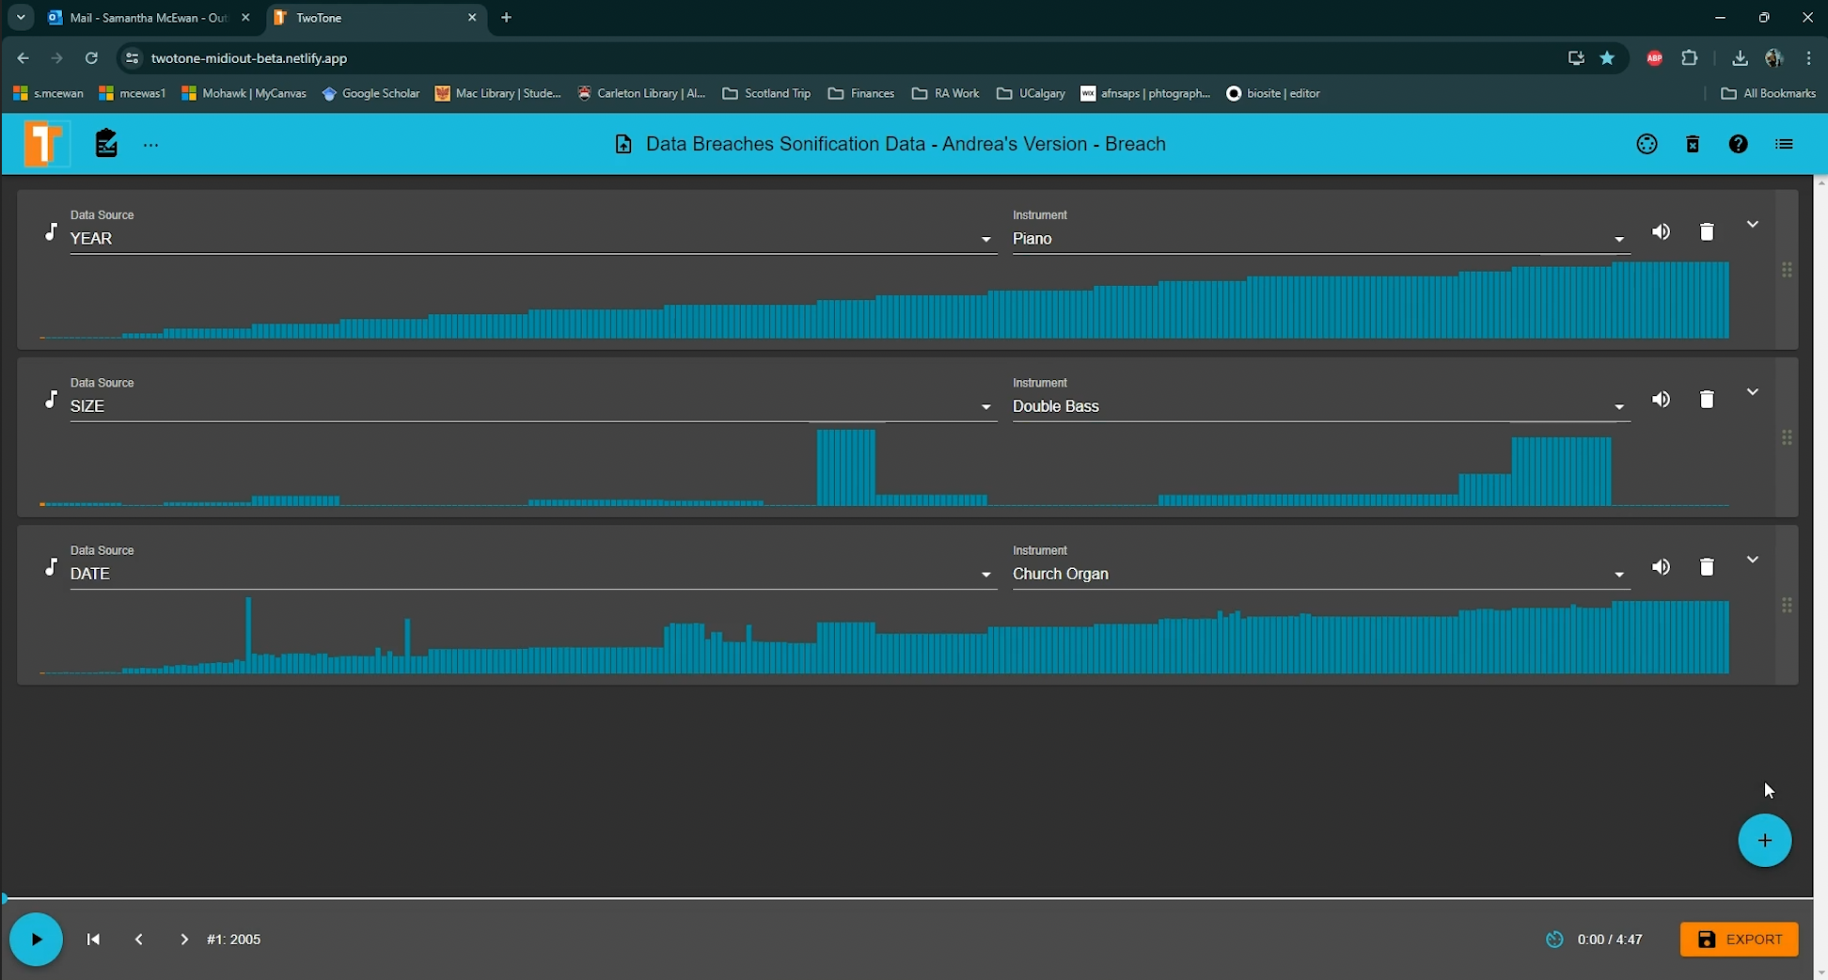The image size is (1828, 980).
Task: Open the help question mark icon
Action: pos(1739,144)
